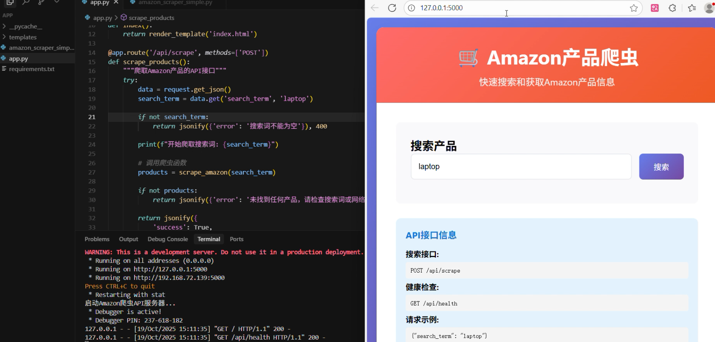Image resolution: width=715 pixels, height=342 pixels.
Task: Open http://192.168.72.139:5000 link in terminal
Action: pos(179,278)
